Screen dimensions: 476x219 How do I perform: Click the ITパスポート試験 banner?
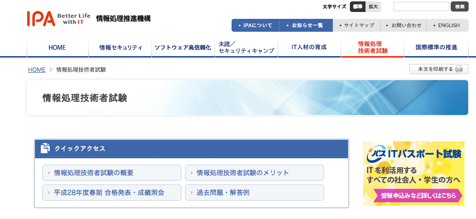[x=414, y=173]
